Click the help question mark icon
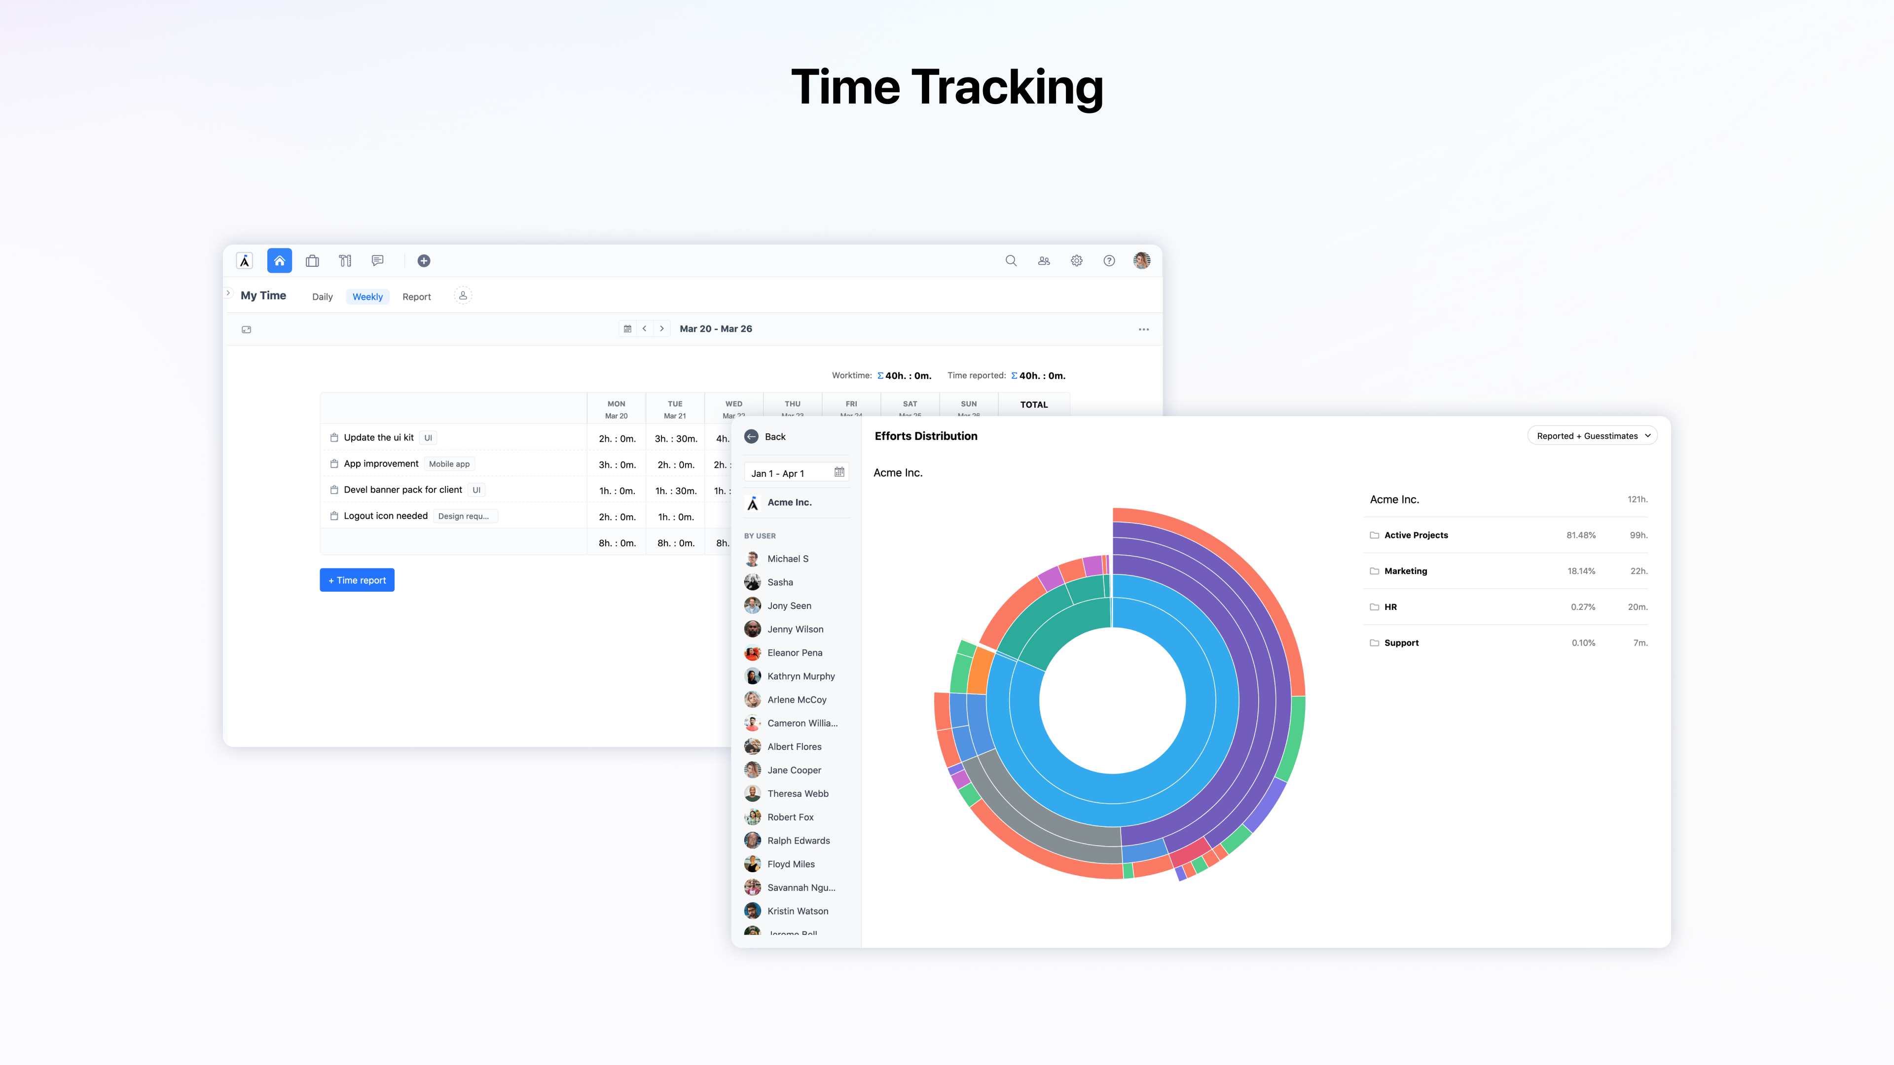 (1109, 260)
